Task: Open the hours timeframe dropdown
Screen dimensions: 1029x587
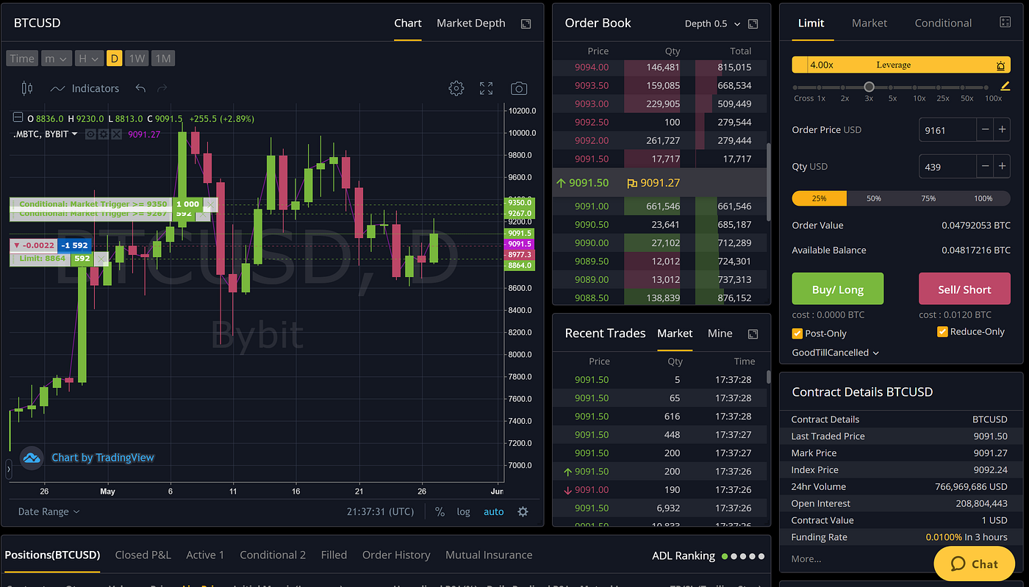Action: (88, 59)
